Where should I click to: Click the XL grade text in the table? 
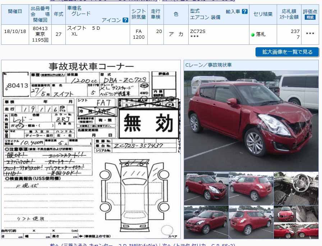[74, 34]
